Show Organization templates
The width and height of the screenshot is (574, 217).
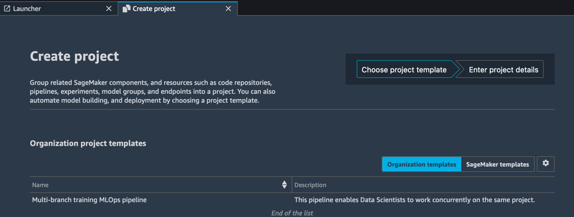point(422,164)
